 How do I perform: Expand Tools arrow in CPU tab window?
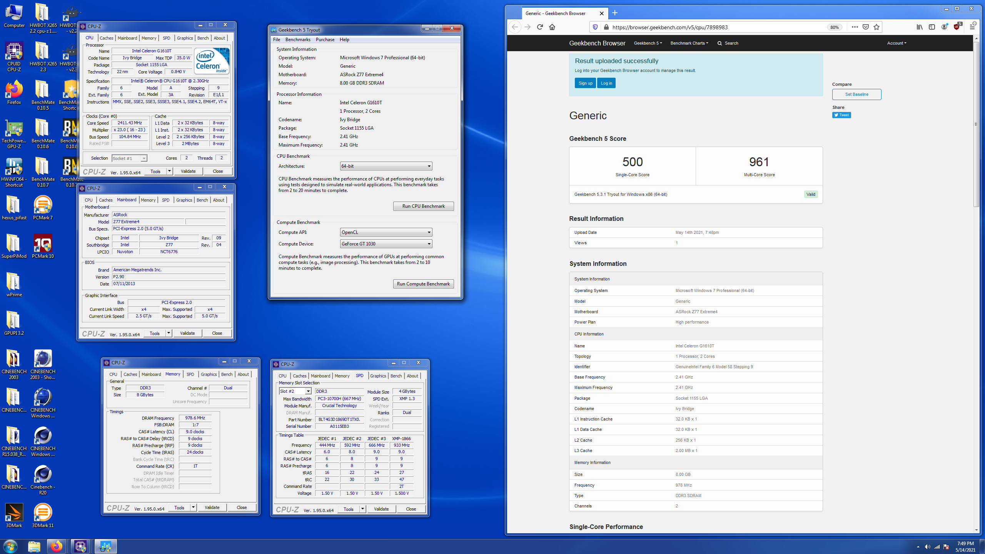pyautogui.click(x=169, y=171)
